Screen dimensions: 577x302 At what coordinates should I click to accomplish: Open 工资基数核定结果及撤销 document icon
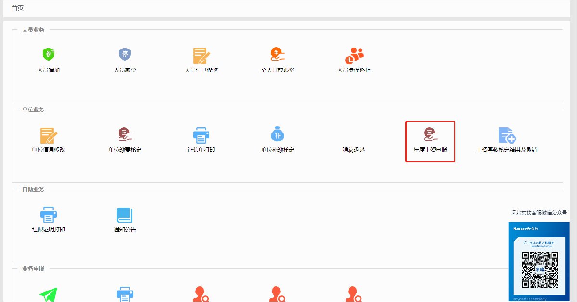tap(507, 135)
